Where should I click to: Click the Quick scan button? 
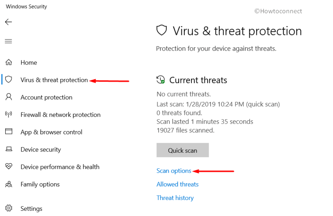point(183,150)
